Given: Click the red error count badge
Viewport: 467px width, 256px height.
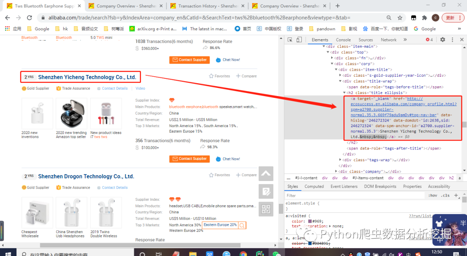Looking at the screenshot, I should 429,40.
